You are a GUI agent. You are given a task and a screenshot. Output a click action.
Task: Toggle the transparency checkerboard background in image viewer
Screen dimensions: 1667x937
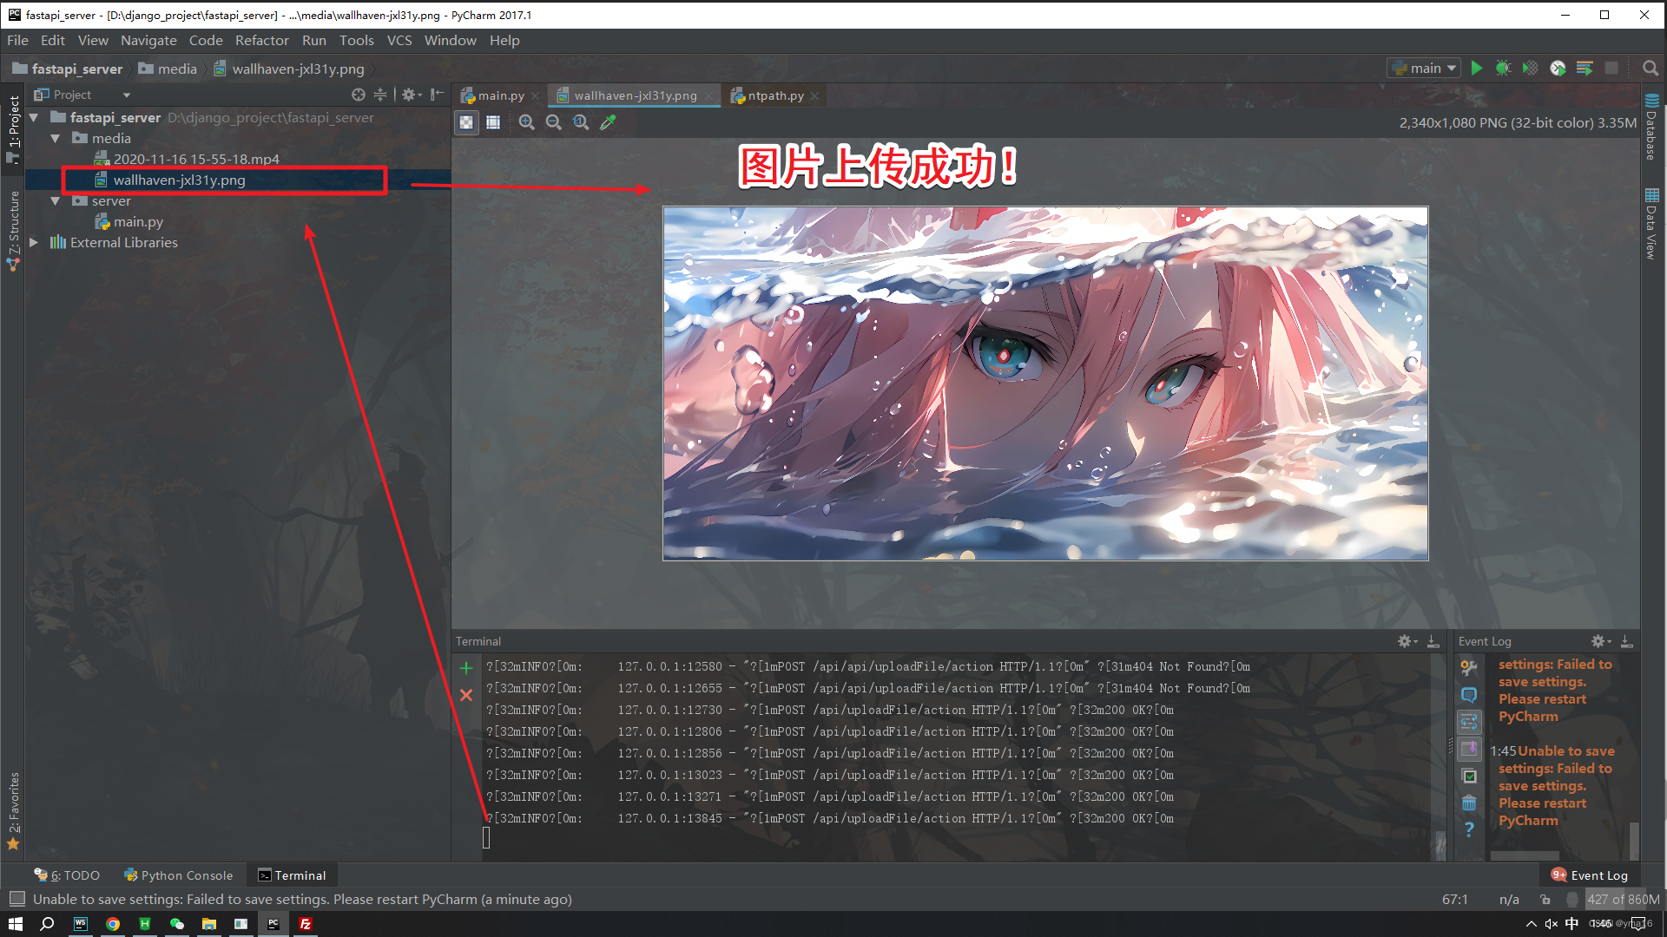(x=466, y=122)
